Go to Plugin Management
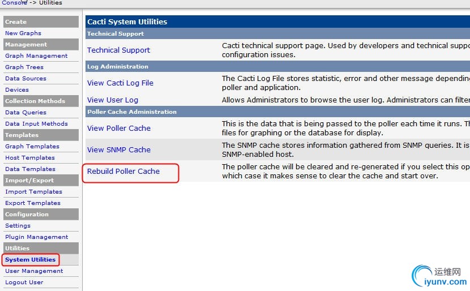The image size is (470, 291). point(37,237)
